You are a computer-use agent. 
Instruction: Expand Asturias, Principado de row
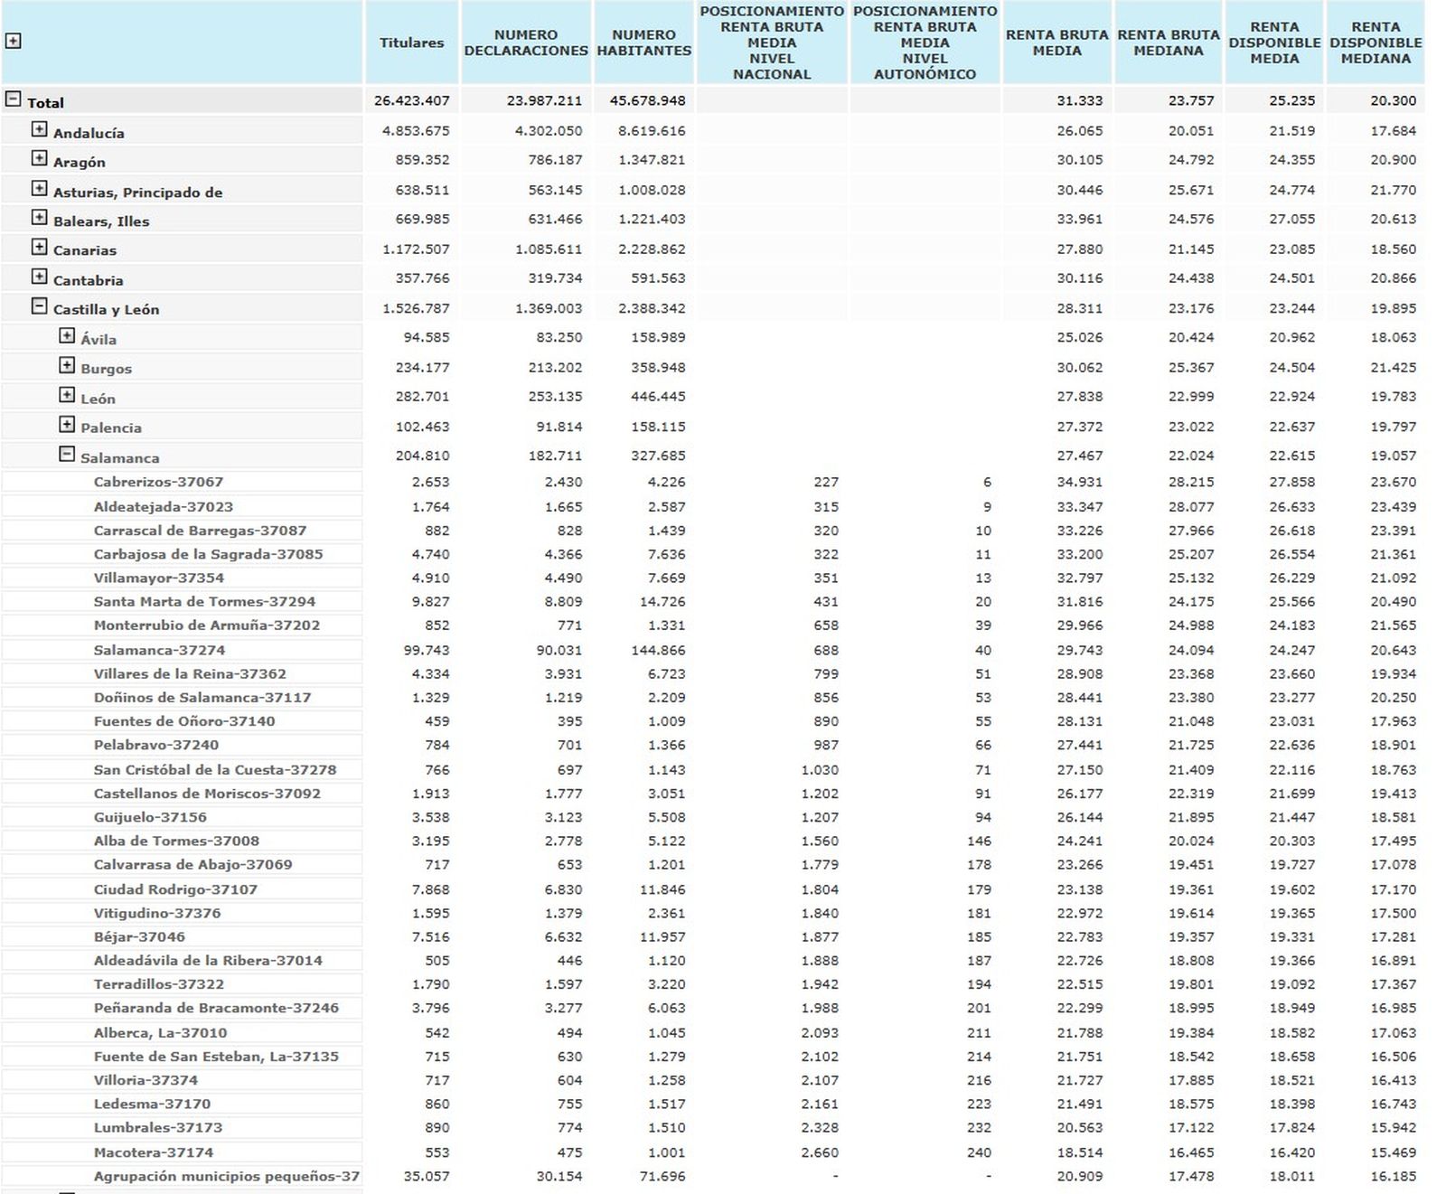click(x=39, y=189)
